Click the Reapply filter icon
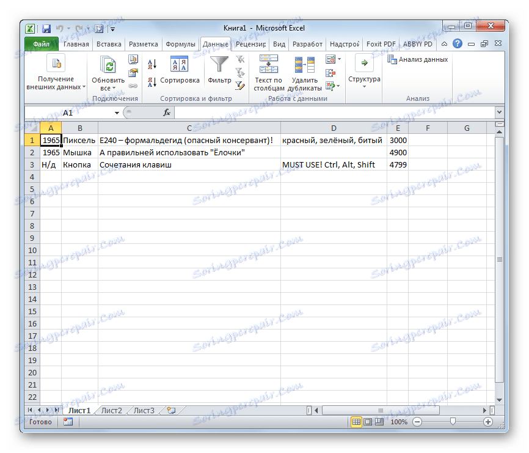Viewport: 529px width, 453px height. pos(240,73)
